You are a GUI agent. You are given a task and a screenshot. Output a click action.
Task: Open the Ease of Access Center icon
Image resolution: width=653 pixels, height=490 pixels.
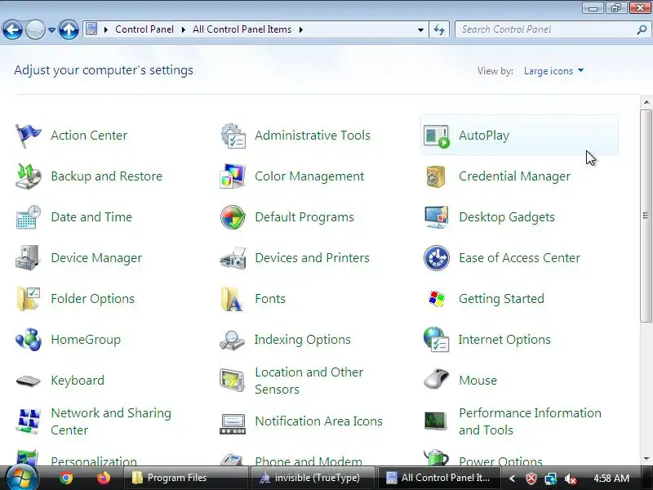click(x=437, y=258)
